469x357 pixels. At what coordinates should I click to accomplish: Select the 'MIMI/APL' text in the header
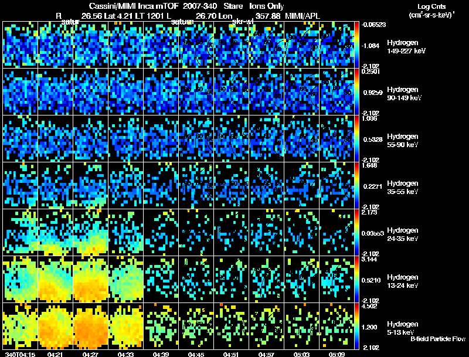tap(303, 16)
